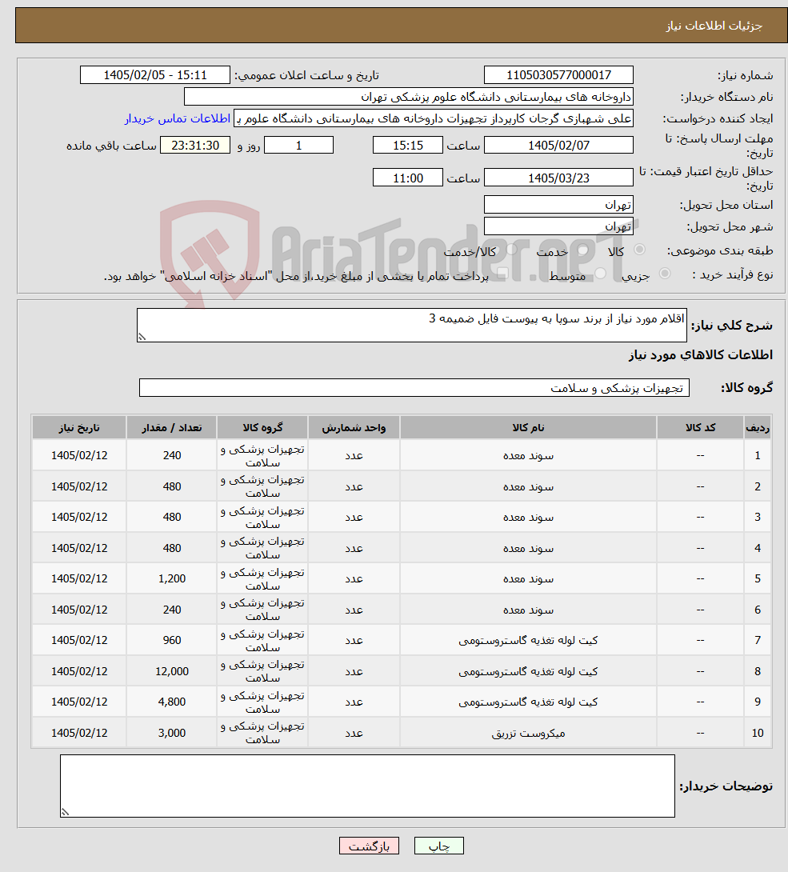Click the general need description textarea
The height and width of the screenshot is (872, 788).
[411, 326]
